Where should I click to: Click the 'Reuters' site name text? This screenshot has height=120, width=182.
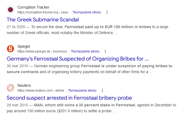coord(24,86)
